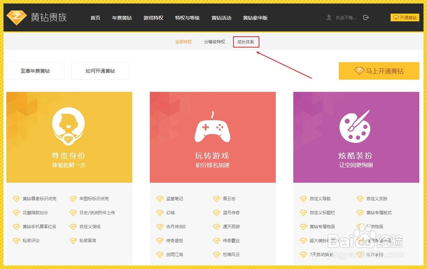The image size is (427, 269).
Task: Open 私密留言 privilege link
Action: (88, 241)
